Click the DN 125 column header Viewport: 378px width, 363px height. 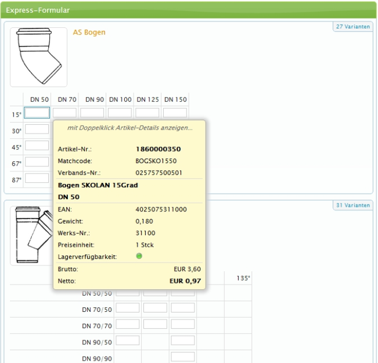(148, 99)
